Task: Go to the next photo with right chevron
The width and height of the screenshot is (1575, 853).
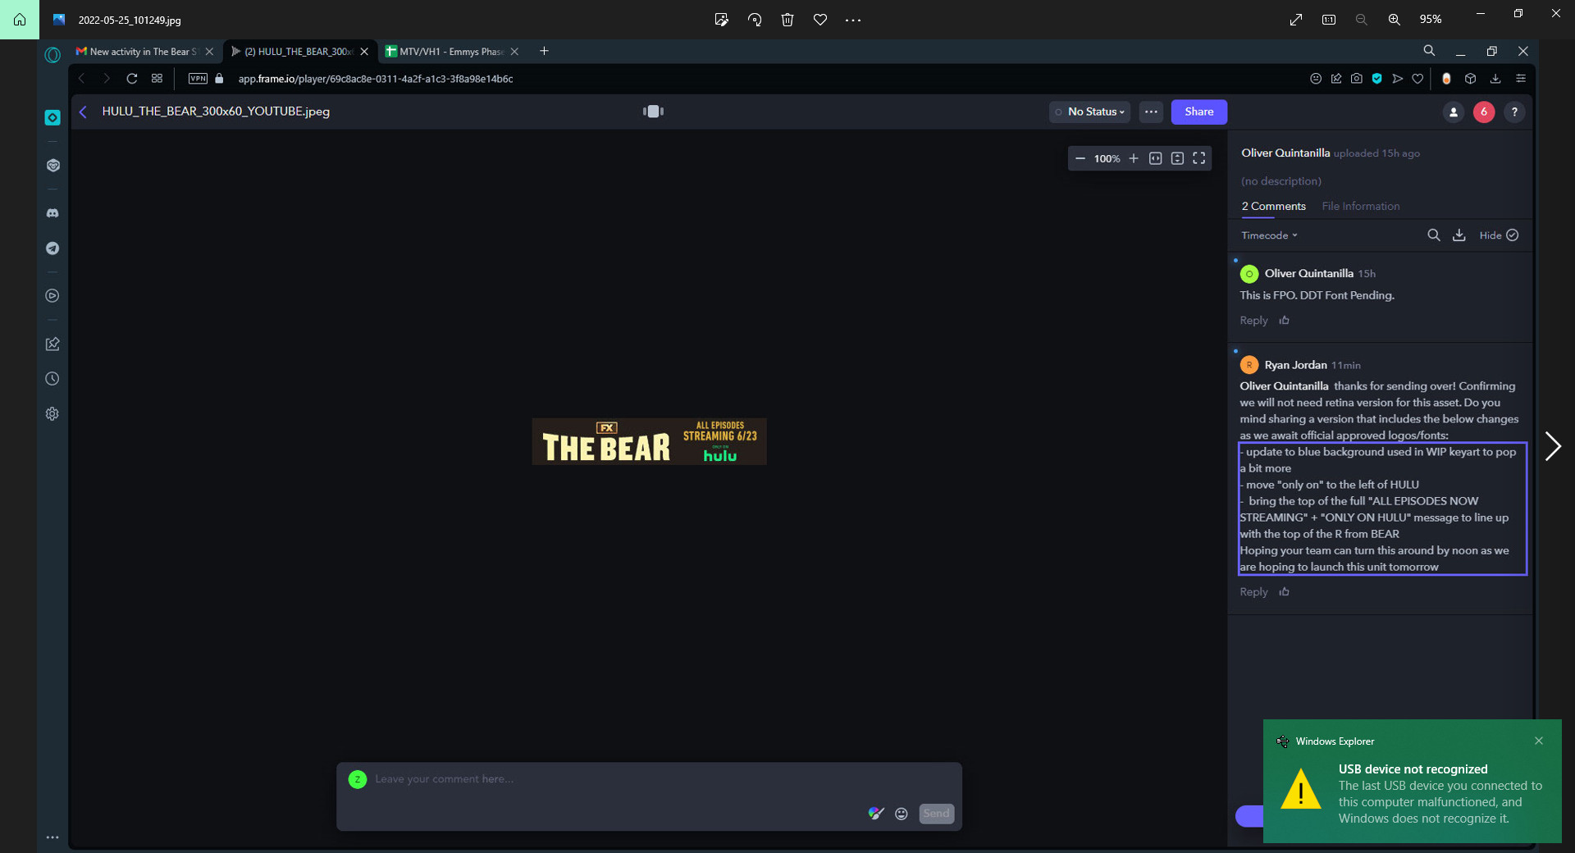Action: click(x=1552, y=446)
